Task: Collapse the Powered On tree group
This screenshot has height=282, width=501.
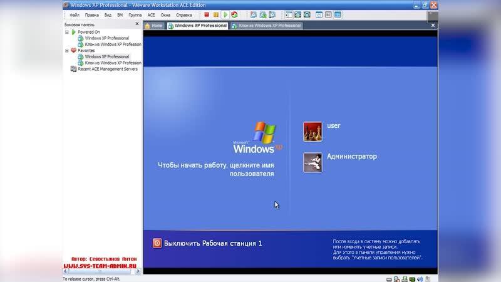Action: (67, 32)
